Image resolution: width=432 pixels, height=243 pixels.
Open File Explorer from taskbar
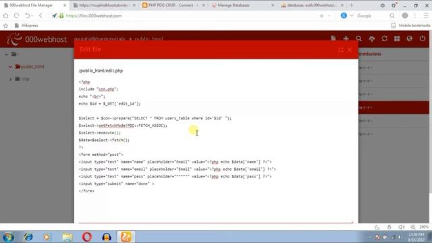(x=67, y=237)
